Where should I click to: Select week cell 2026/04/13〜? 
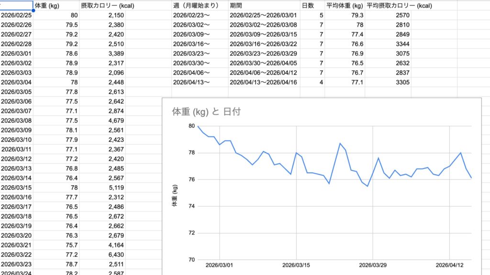(200, 82)
